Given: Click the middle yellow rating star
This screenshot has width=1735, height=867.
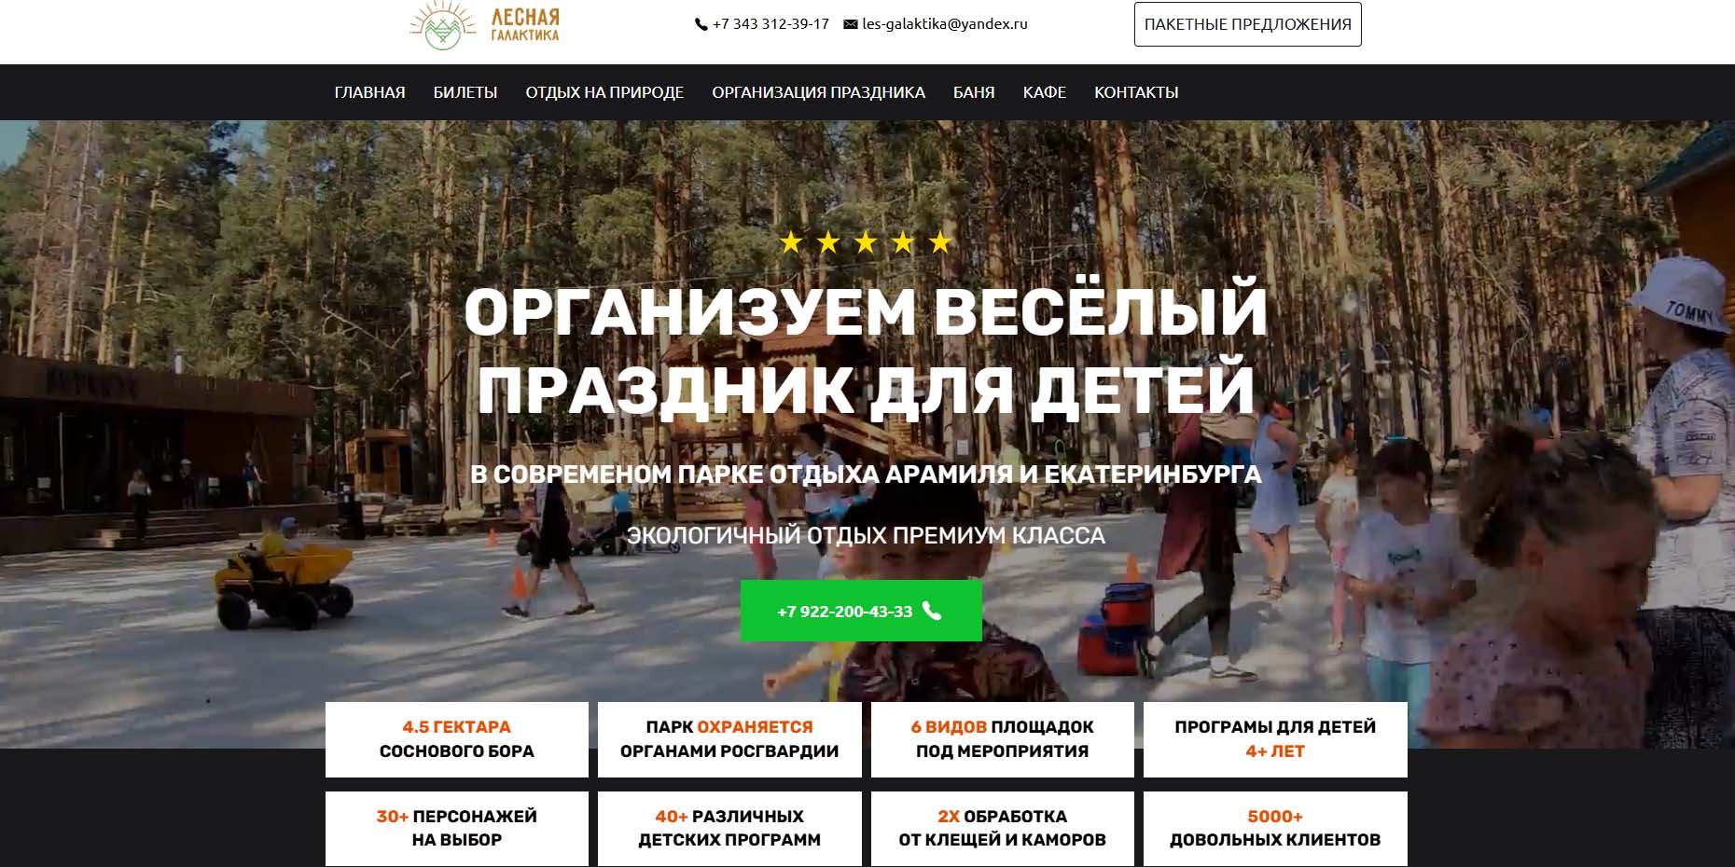Looking at the screenshot, I should [866, 242].
